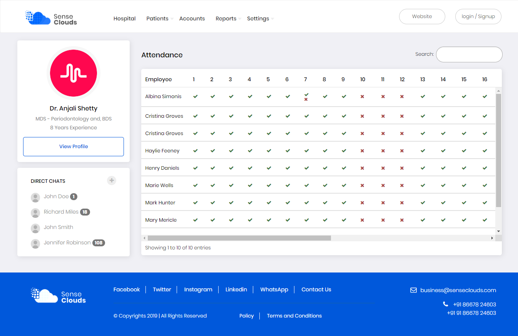Expand the Reports dropdown menu
Viewport: 518px width, 336px height.
click(x=228, y=18)
